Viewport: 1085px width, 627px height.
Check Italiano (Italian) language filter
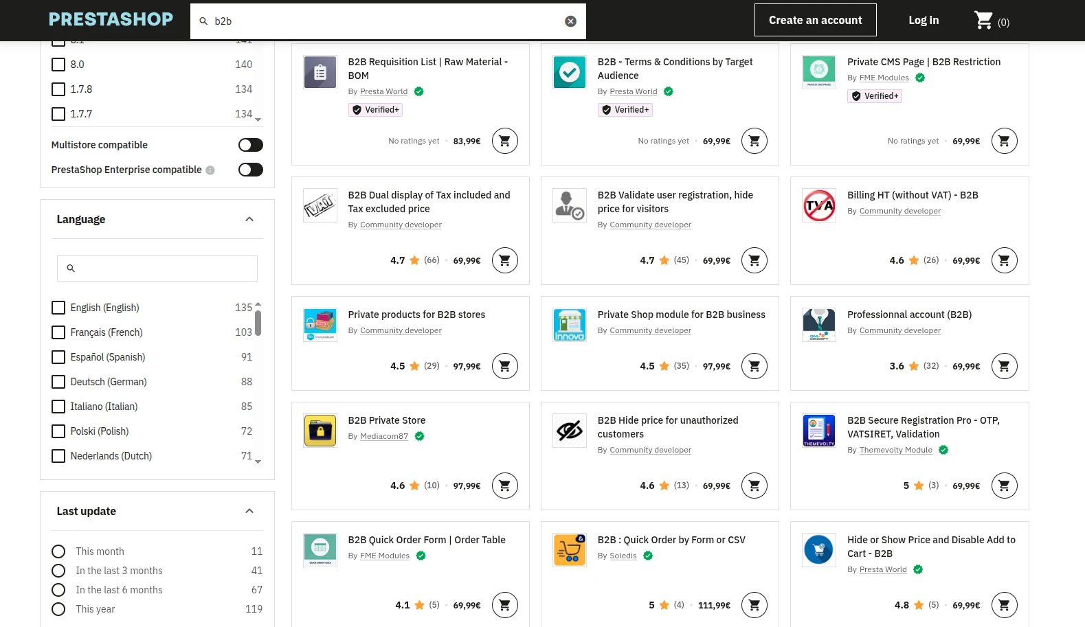(58, 407)
